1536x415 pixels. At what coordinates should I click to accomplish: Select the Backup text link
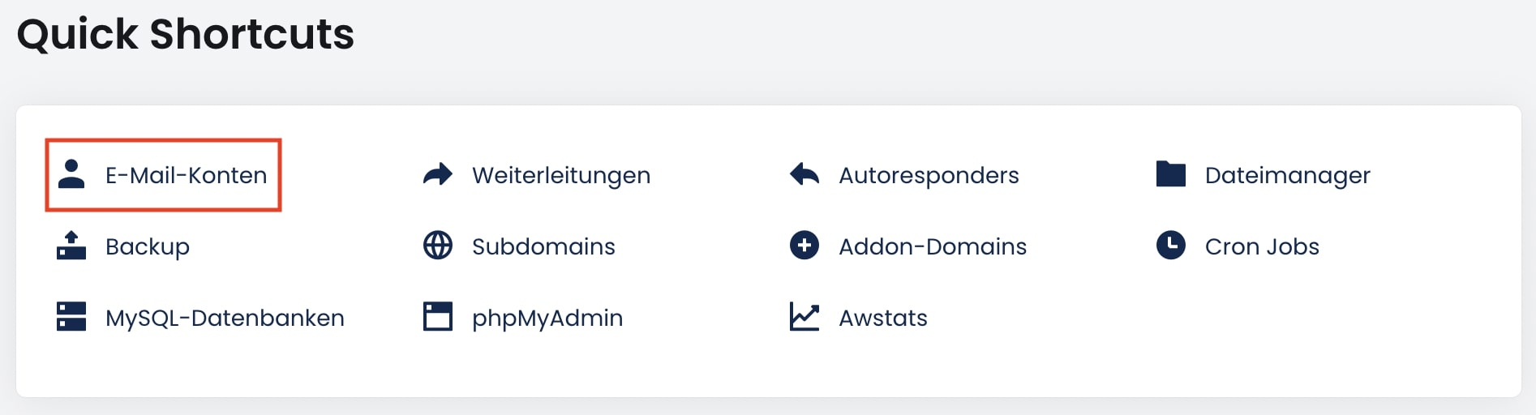pyautogui.click(x=148, y=246)
